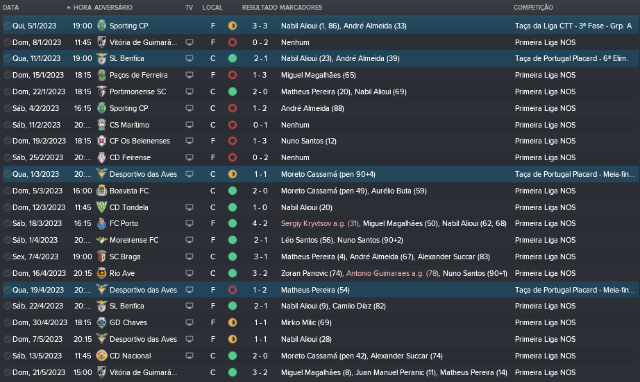Toggle the checkmark beside the 15/1/2023 fixture

[7, 75]
